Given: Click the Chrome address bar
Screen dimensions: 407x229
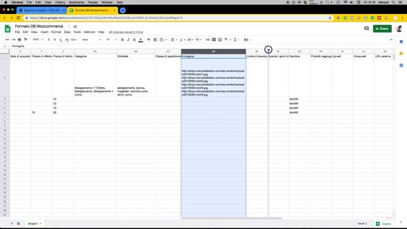Looking at the screenshot, I should (177, 18).
